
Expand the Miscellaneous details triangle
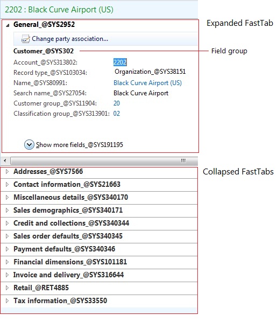point(7,198)
